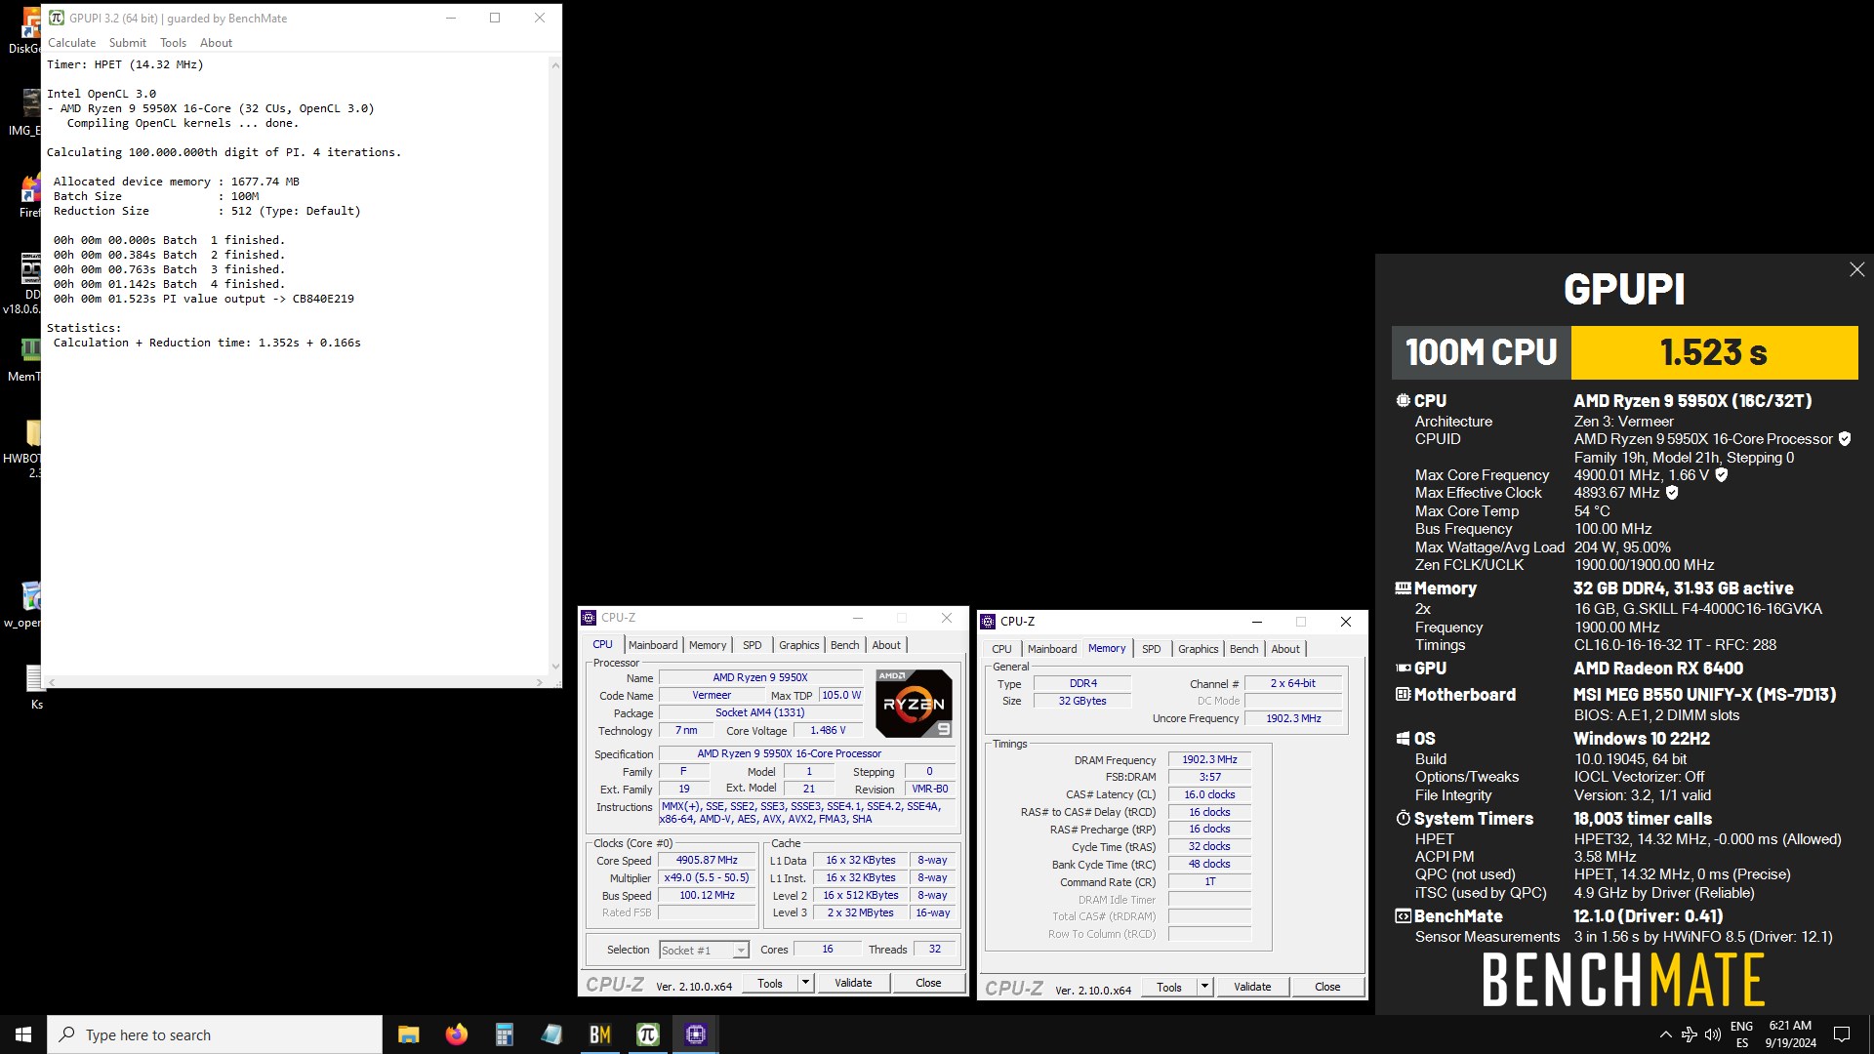Open the Calculate menu in GPUPI
Screen dimensions: 1874x1054
[x=71, y=43]
